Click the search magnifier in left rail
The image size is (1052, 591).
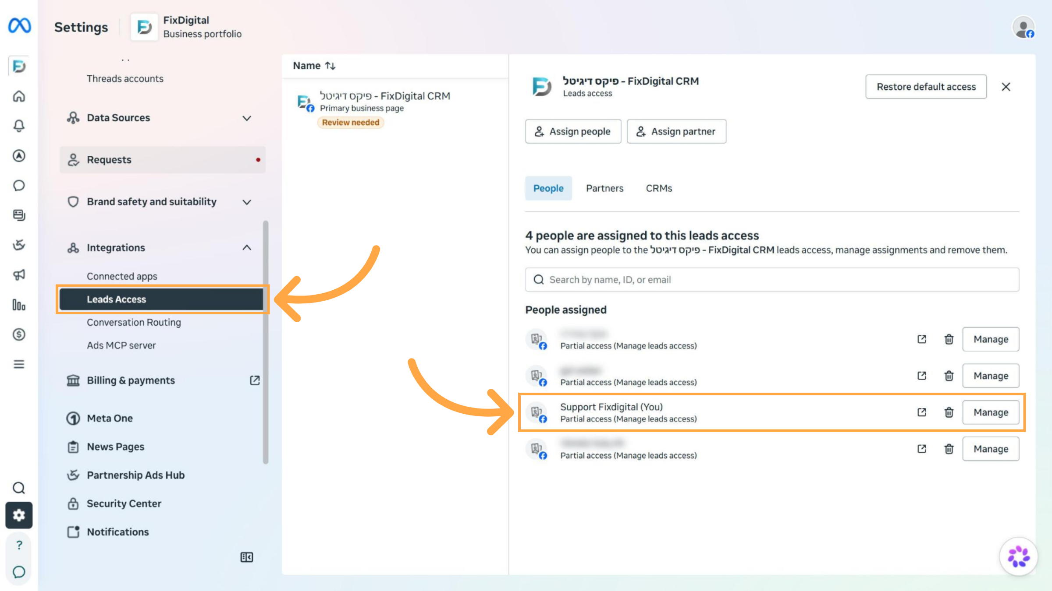[19, 488]
